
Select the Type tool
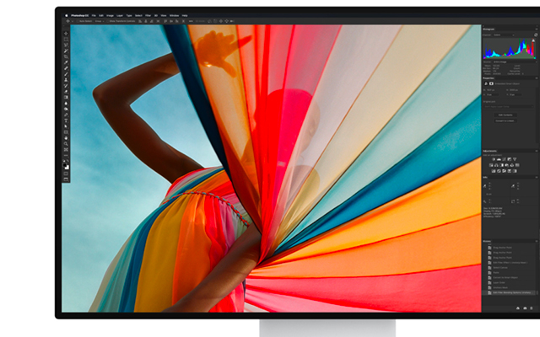click(66, 120)
